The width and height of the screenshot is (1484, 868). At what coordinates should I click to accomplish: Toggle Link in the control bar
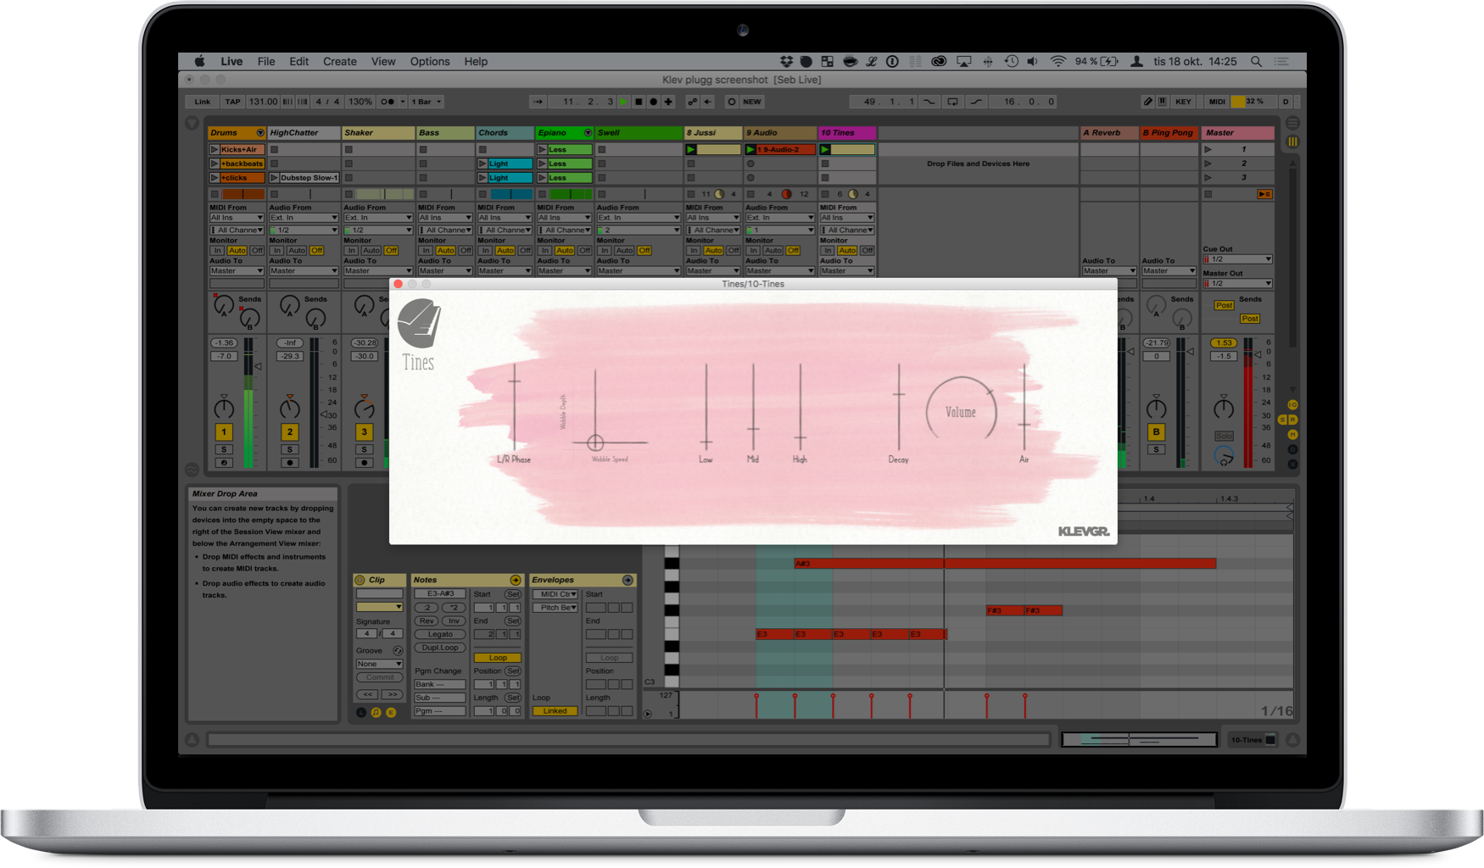[x=203, y=102]
